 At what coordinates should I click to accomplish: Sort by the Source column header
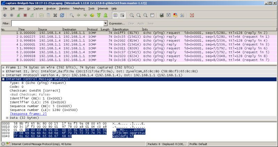click(50, 29)
